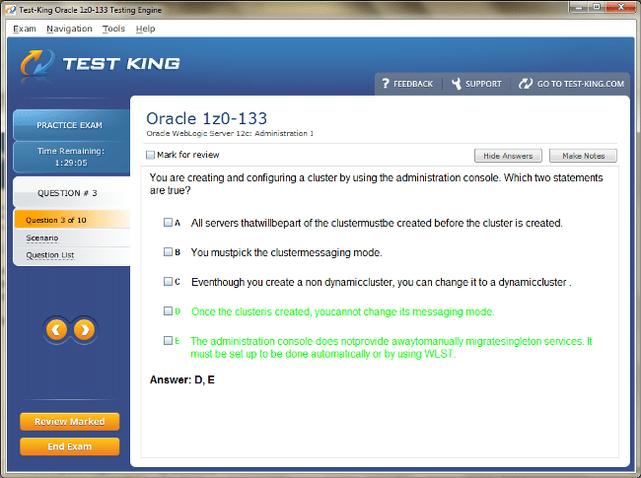Go to the previous question arrow

(x=56, y=330)
